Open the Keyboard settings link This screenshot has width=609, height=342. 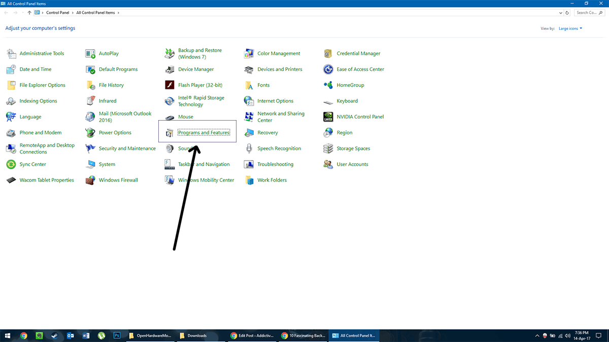347,101
